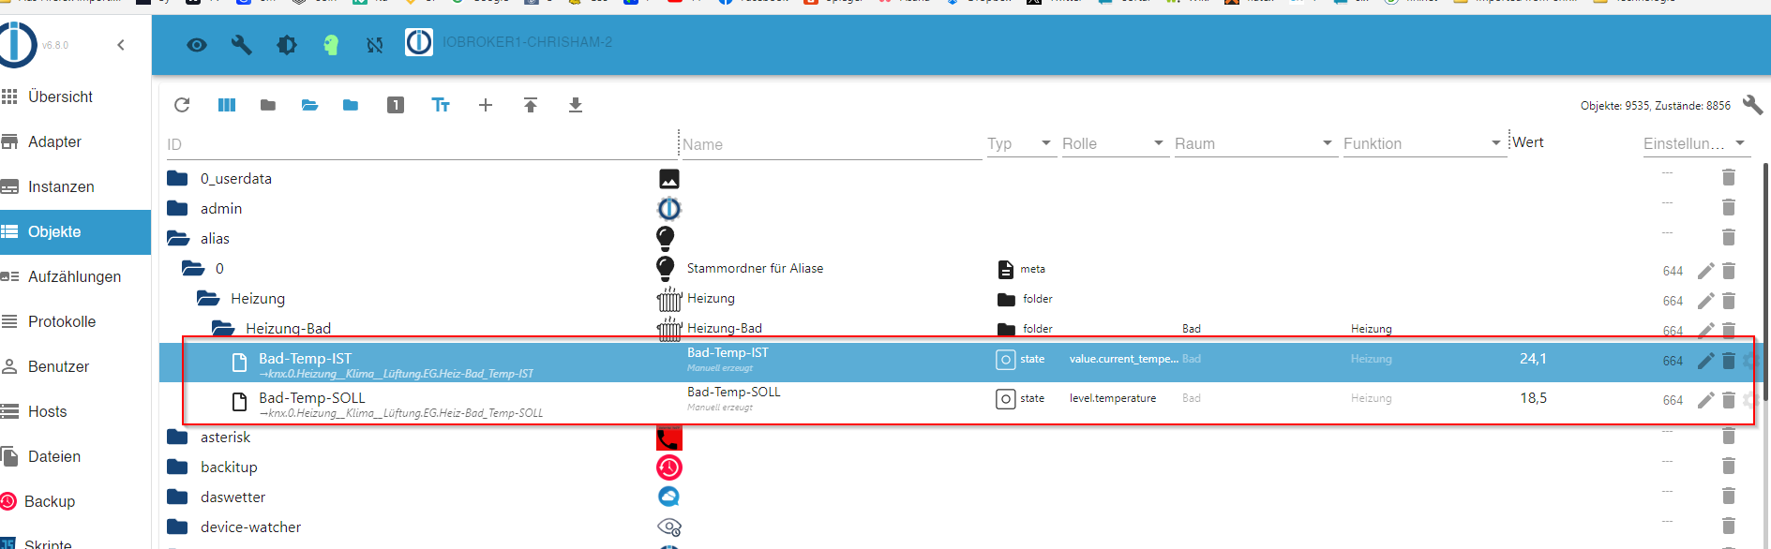
Task: Expand the 0_userdata folder
Action: click(177, 178)
